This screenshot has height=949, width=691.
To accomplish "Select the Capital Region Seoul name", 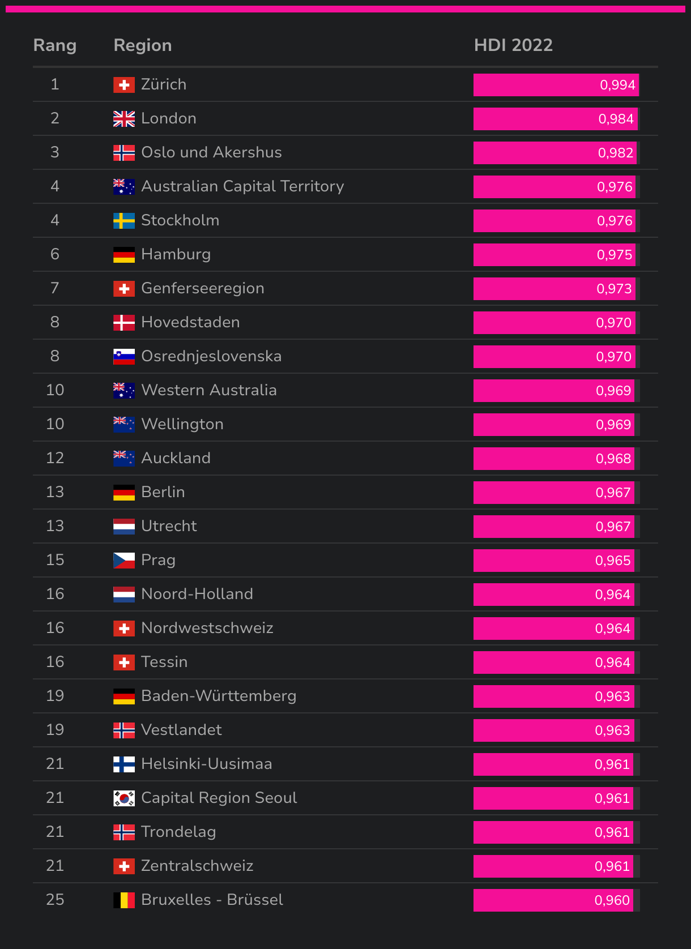I will (219, 798).
